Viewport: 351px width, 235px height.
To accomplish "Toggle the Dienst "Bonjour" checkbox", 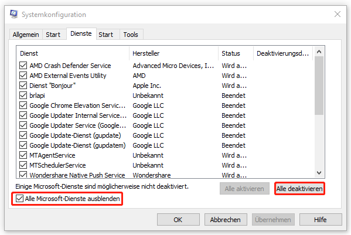I will pos(23,86).
